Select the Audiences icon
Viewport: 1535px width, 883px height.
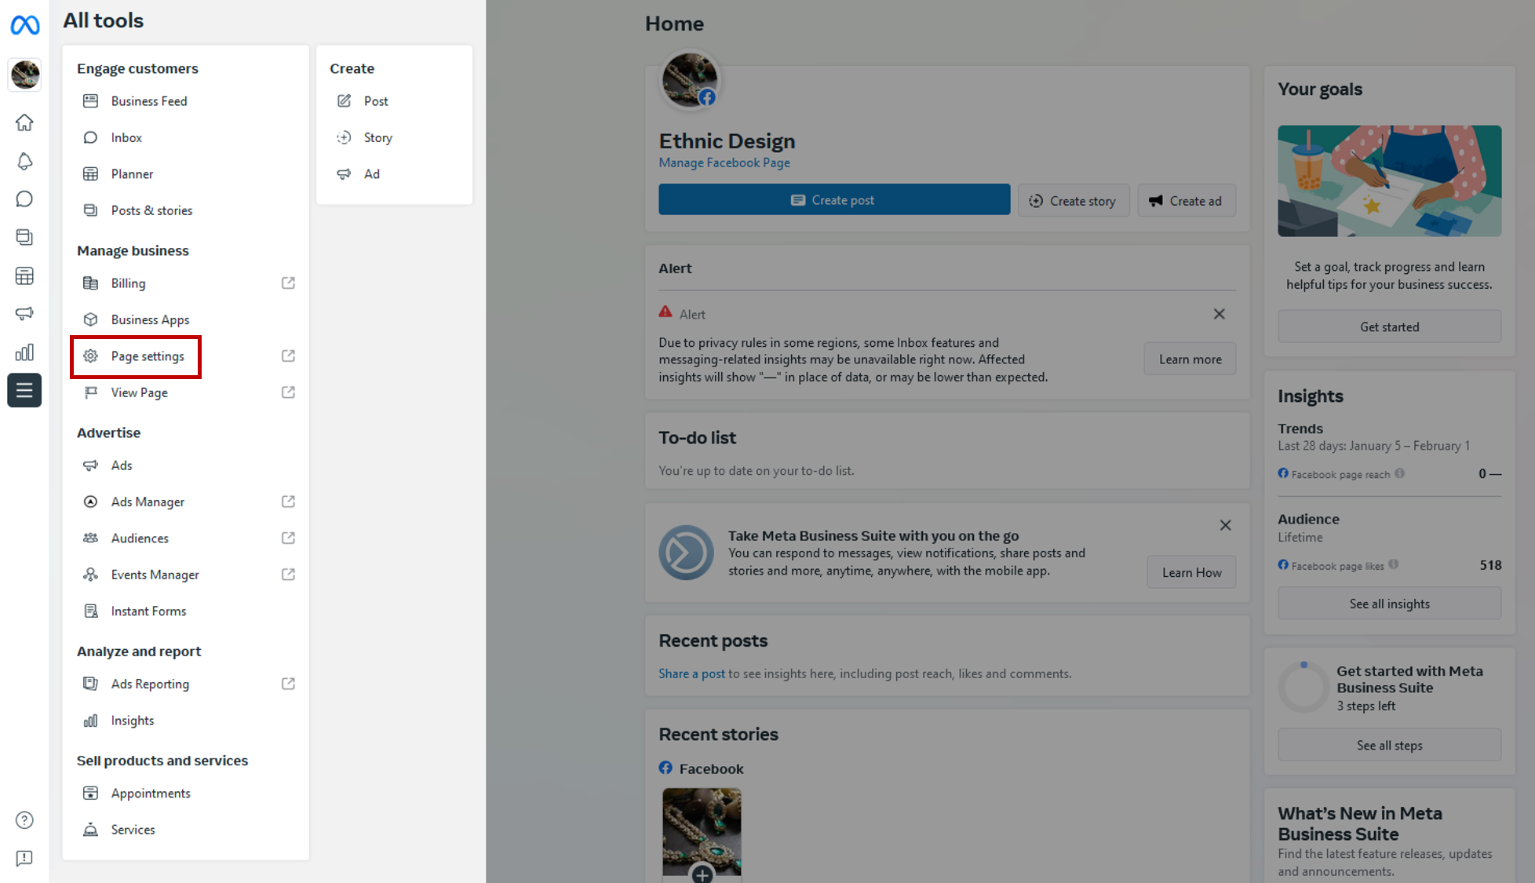point(91,538)
